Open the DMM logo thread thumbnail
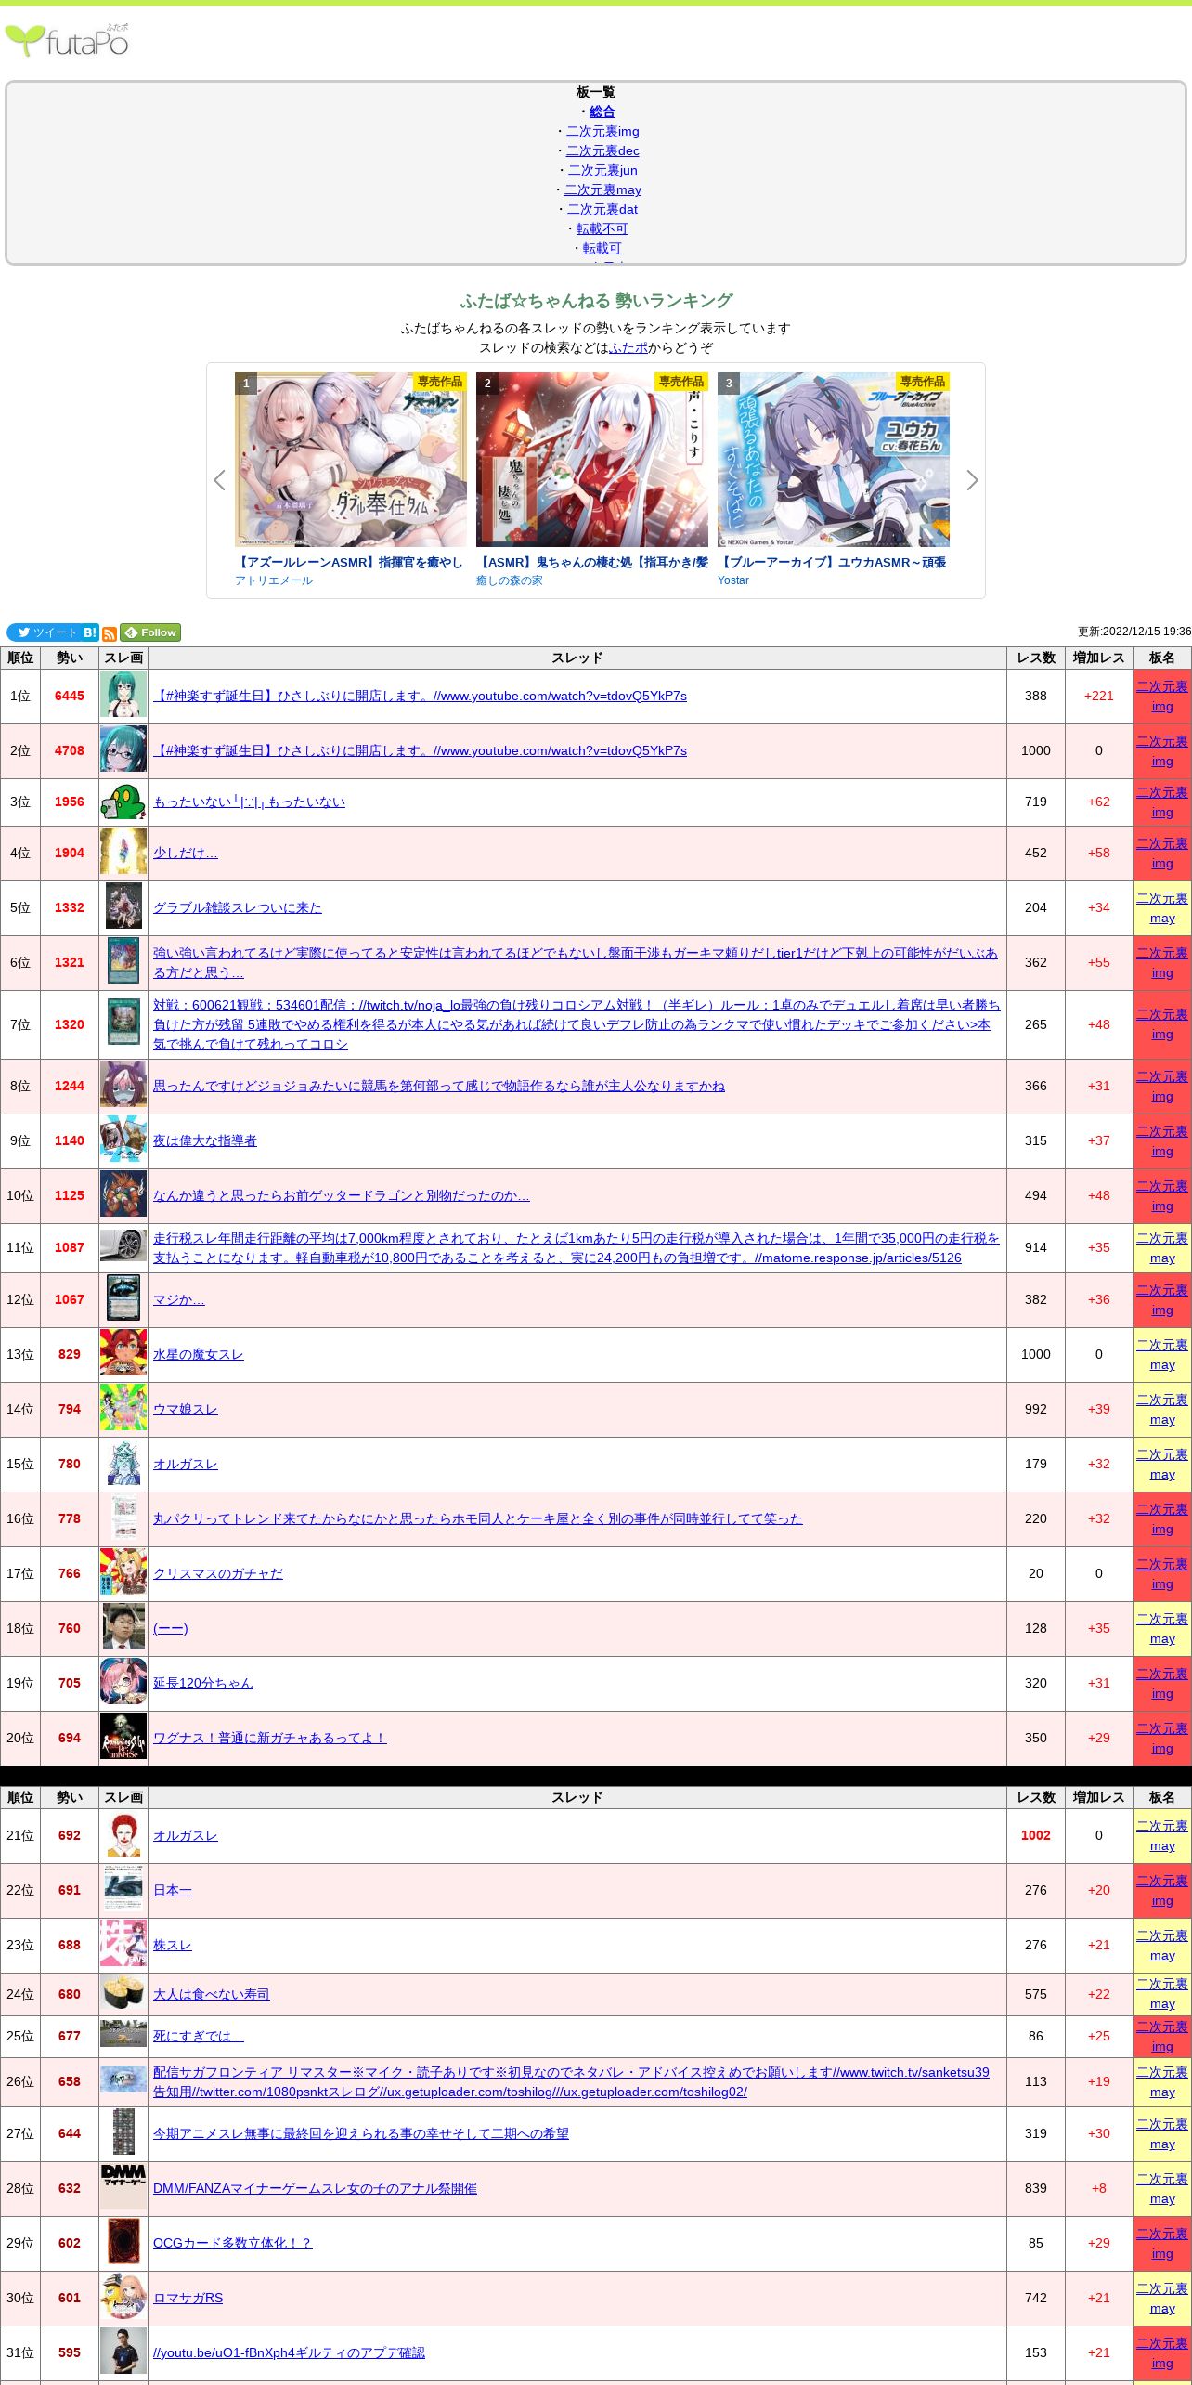The width and height of the screenshot is (1192, 2385). click(123, 2188)
